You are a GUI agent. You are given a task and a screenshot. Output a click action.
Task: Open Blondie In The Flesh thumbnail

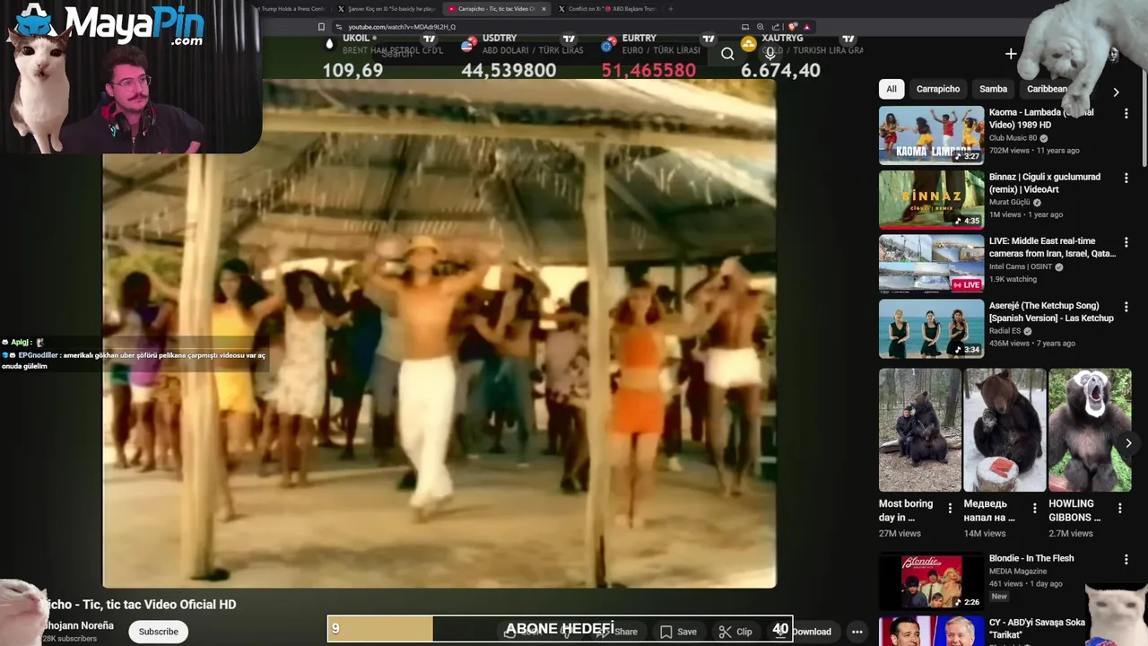click(931, 581)
